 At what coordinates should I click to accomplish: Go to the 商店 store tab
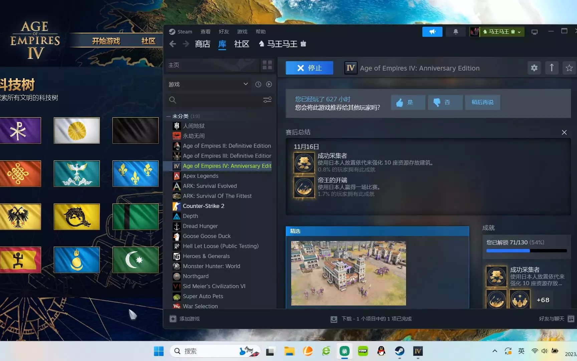[203, 44]
